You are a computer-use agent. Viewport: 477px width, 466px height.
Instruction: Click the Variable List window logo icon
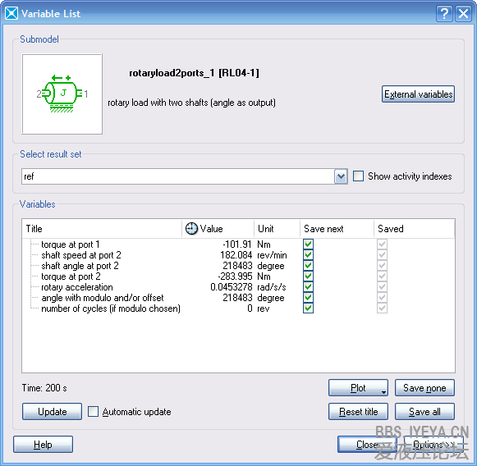[11, 13]
